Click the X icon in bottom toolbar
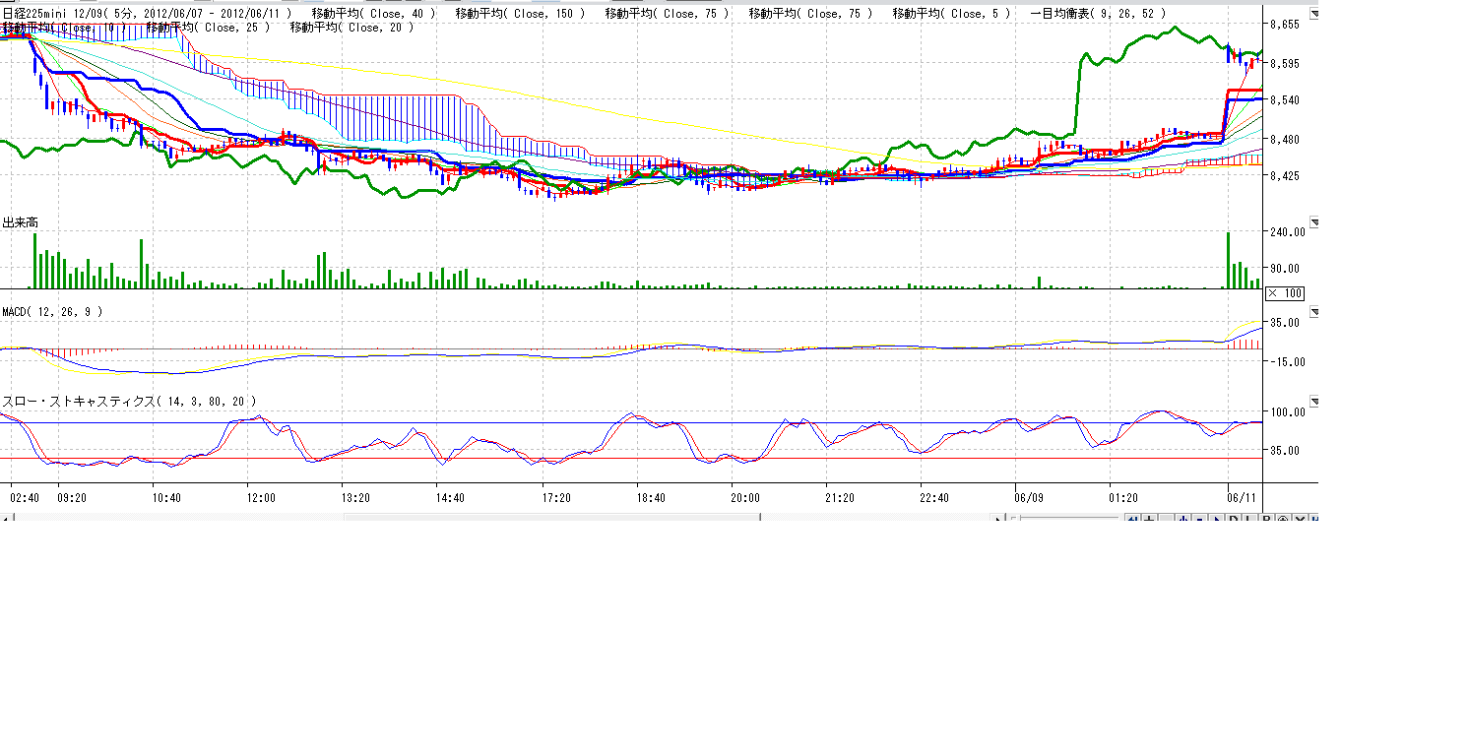1469x756 pixels. click(1301, 519)
